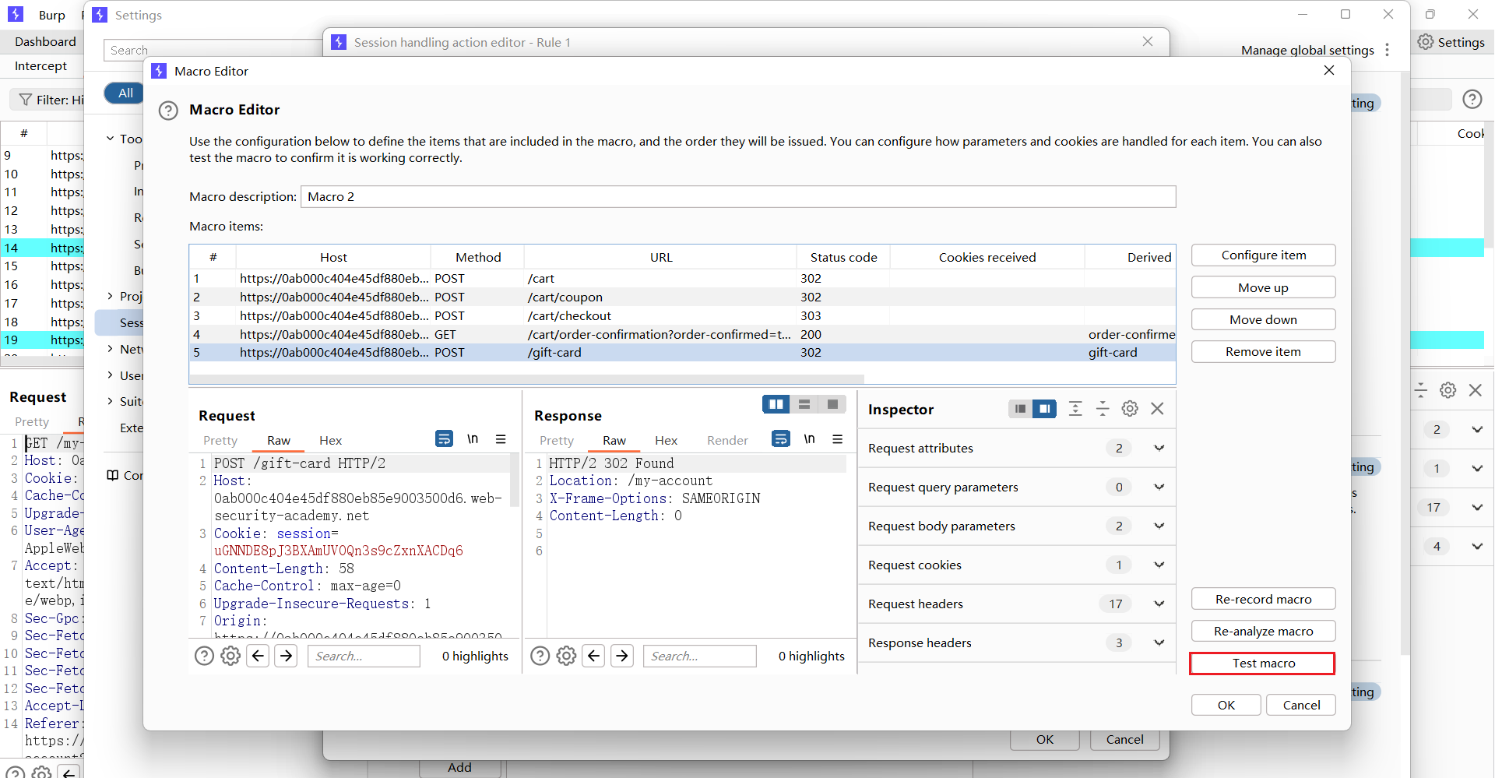Click the Request pane vertical scrollbar
The height and width of the screenshot is (778, 1495).
coord(515,481)
